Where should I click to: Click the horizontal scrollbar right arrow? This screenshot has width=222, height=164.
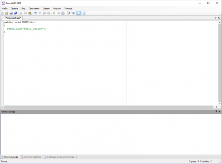[x=216, y=107]
